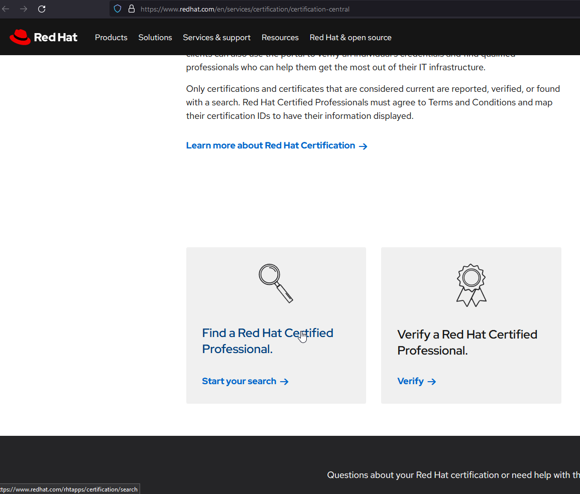This screenshot has width=580, height=494.
Task: Click the browser back arrow
Action: pyautogui.click(x=6, y=9)
